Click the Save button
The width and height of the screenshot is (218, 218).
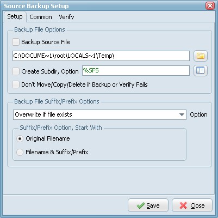tap(148, 205)
